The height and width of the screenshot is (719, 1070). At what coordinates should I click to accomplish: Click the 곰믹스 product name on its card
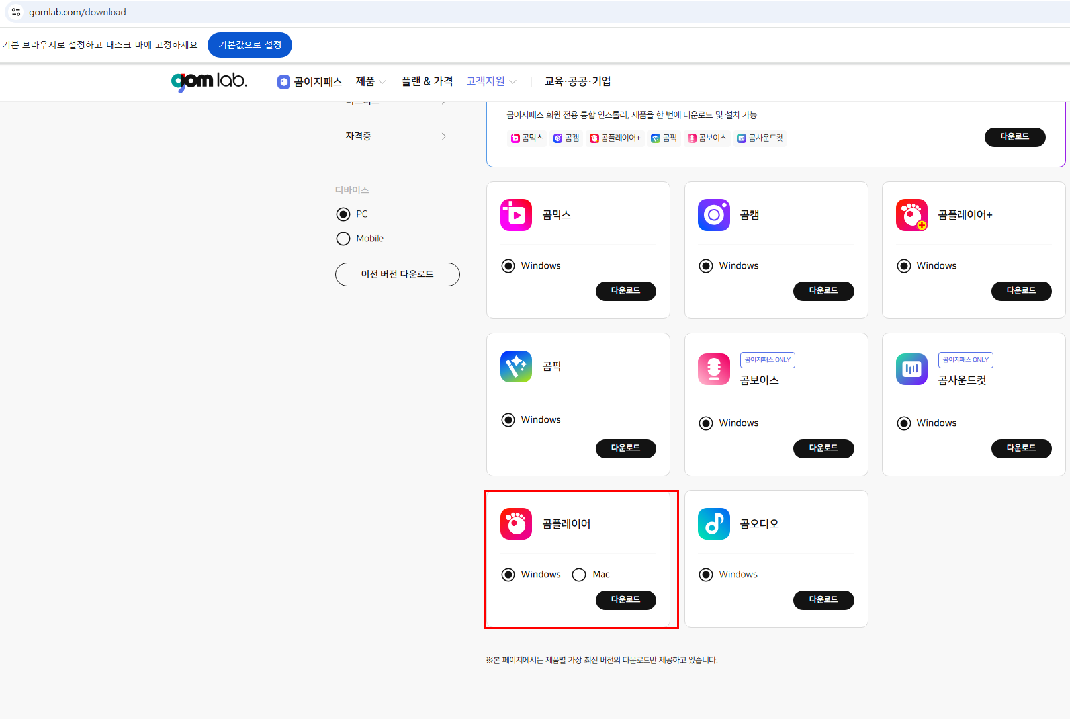tap(557, 215)
